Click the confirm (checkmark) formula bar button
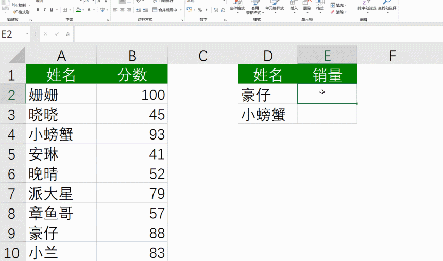443x261 pixels. click(x=57, y=34)
